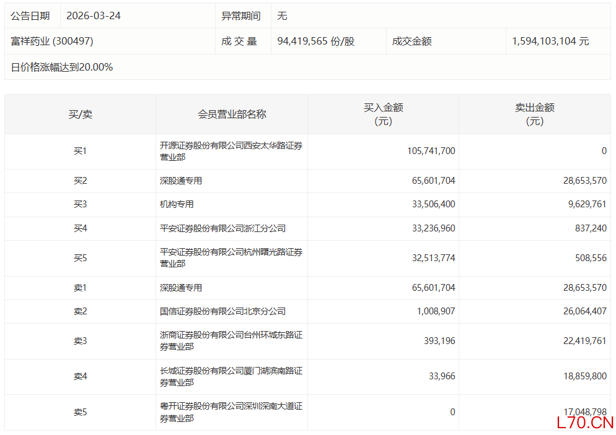Select 平安证券股份有限公司浙江分公司 entry

pos(222,228)
